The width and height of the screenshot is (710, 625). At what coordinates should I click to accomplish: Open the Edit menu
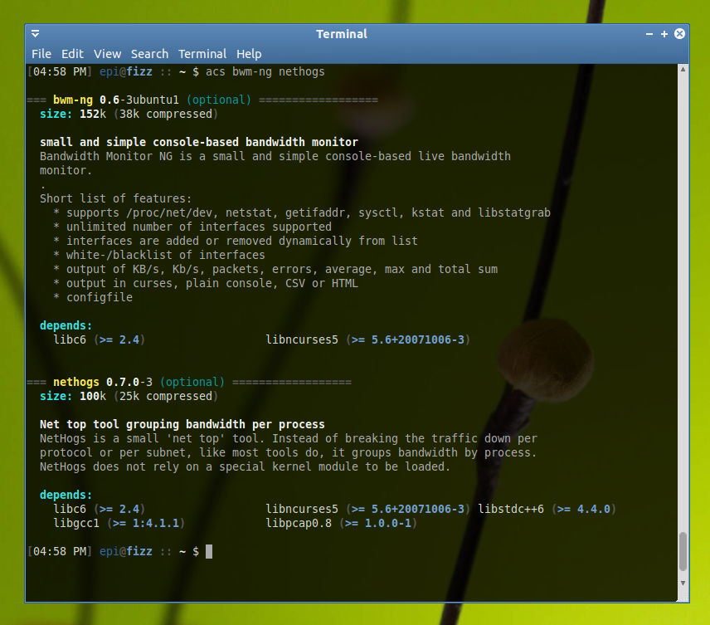coord(72,54)
